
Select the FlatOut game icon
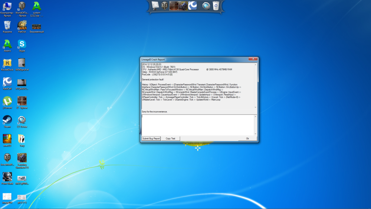pos(22,25)
